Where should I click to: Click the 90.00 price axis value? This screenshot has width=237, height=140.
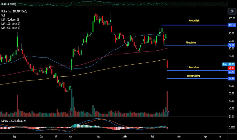231,41
